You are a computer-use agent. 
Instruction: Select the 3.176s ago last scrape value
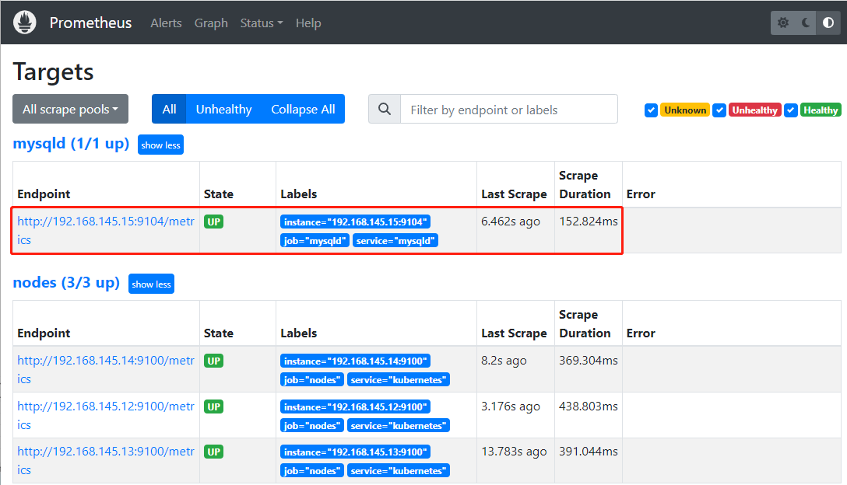point(511,406)
